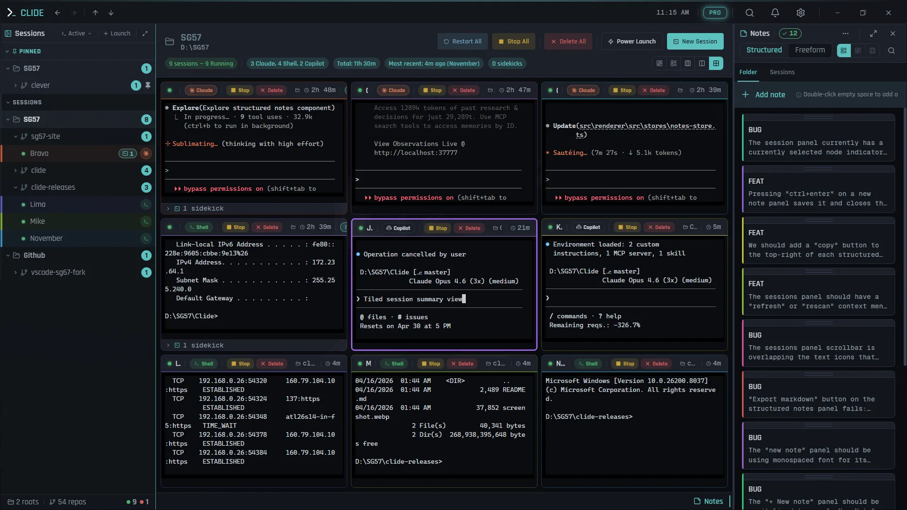
Task: Go to next session with the down arrow
Action: 111,13
